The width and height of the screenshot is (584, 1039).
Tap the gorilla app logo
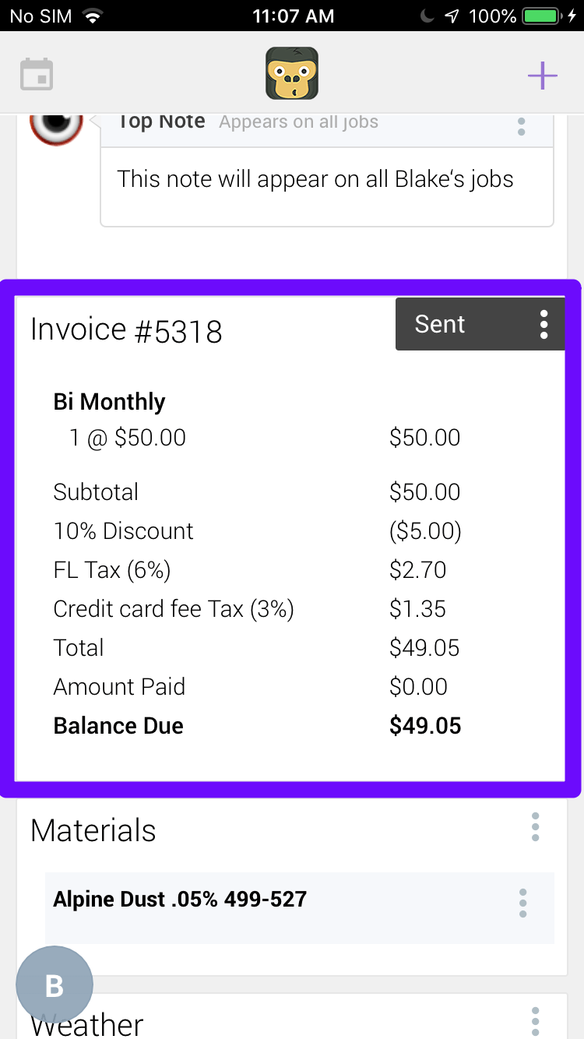[x=292, y=73]
